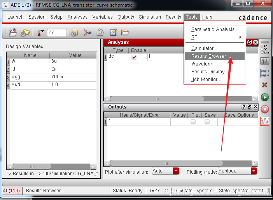Select the AC analysis radio button
The width and height of the screenshot is (273, 200).
[262, 46]
